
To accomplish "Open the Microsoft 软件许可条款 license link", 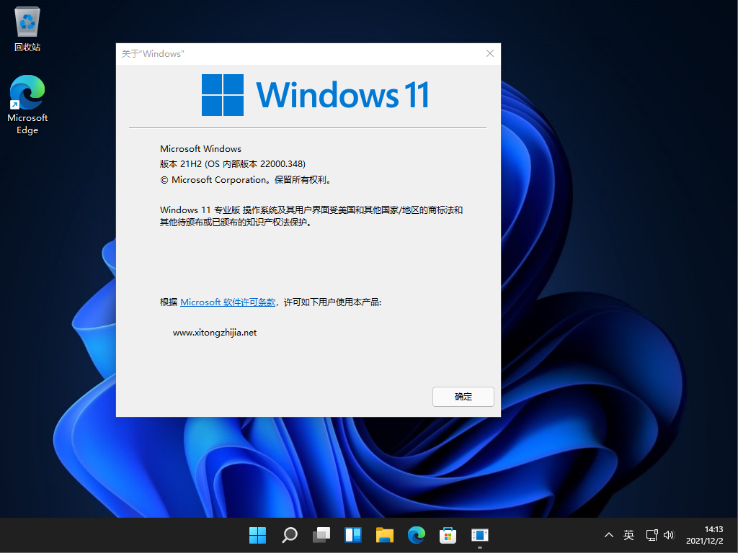I will [227, 302].
